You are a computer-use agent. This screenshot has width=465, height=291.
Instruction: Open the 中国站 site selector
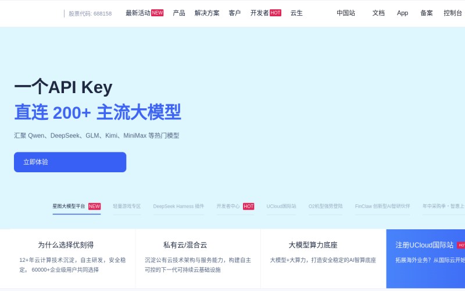(346, 13)
